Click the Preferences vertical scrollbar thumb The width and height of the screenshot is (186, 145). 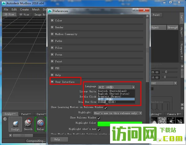pyautogui.click(x=147, y=50)
